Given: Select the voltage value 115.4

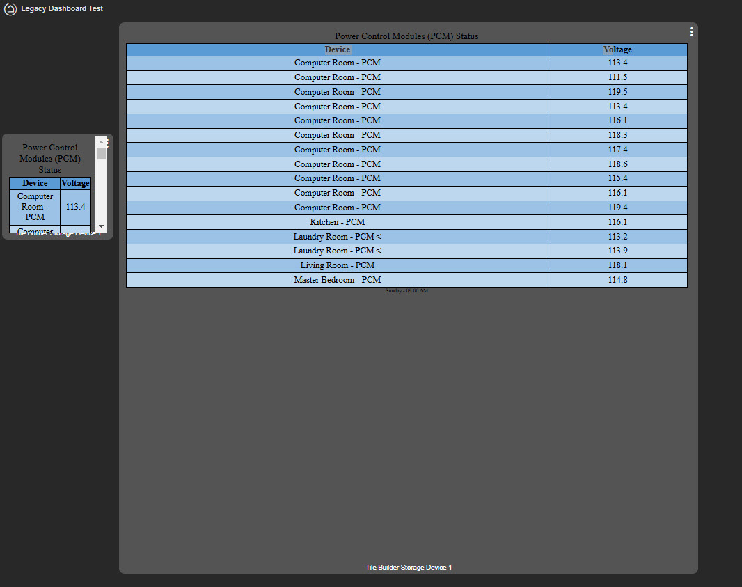Looking at the screenshot, I should [x=617, y=178].
